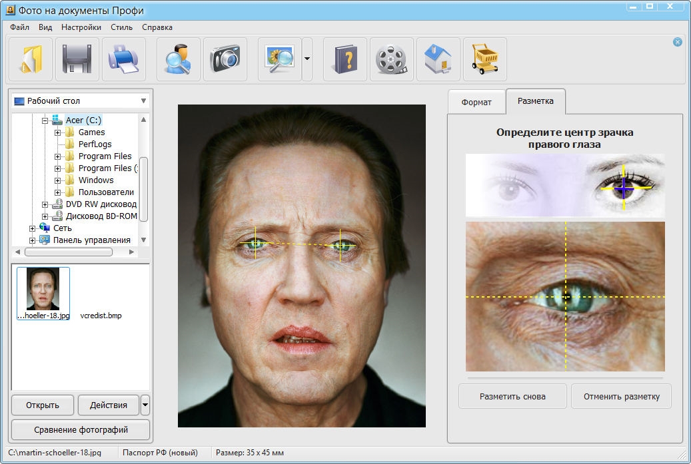691x464 pixels.
Task: Collapse the Acer (C:) drive node
Action: click(45, 120)
